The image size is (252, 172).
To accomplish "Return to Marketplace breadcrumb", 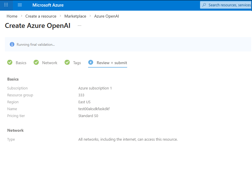I will pyautogui.click(x=75, y=16).
